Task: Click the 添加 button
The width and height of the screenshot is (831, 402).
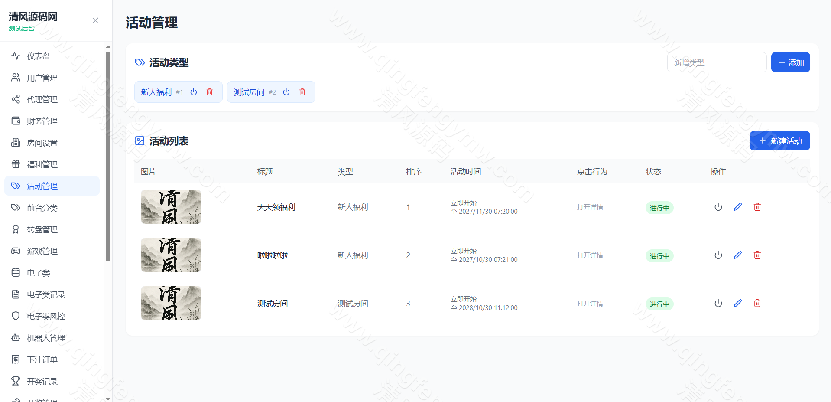Action: click(x=791, y=62)
